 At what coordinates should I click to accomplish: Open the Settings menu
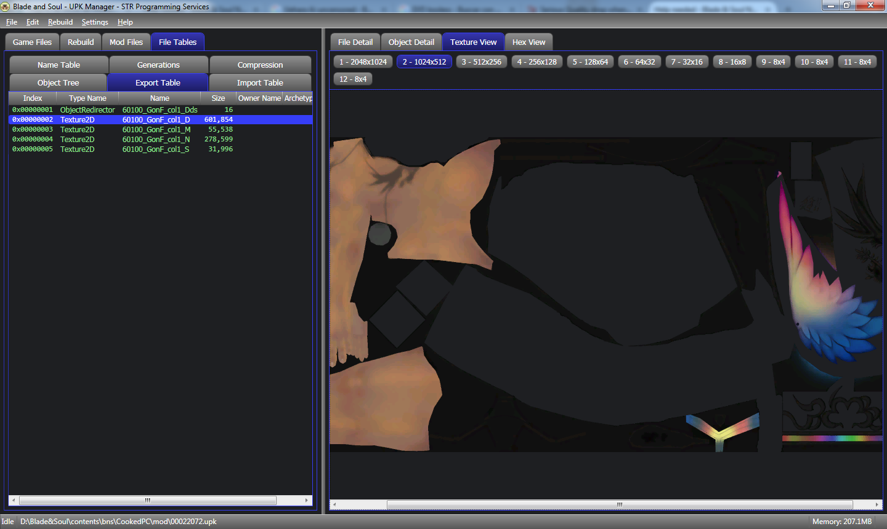pos(95,22)
